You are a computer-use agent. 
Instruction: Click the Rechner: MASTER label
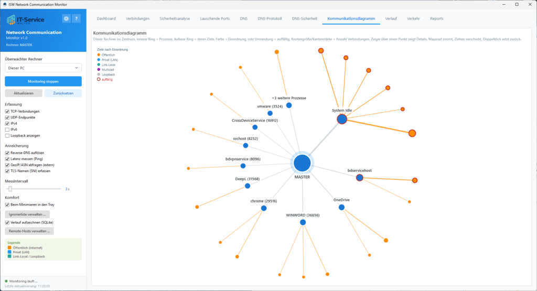pos(19,45)
